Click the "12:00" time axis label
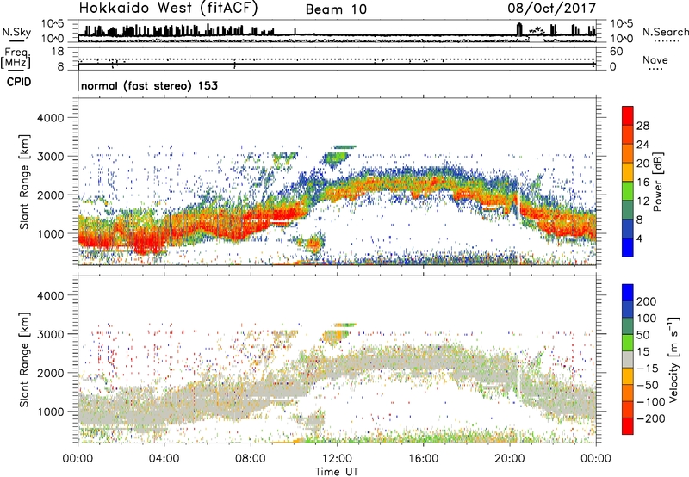 [x=337, y=459]
